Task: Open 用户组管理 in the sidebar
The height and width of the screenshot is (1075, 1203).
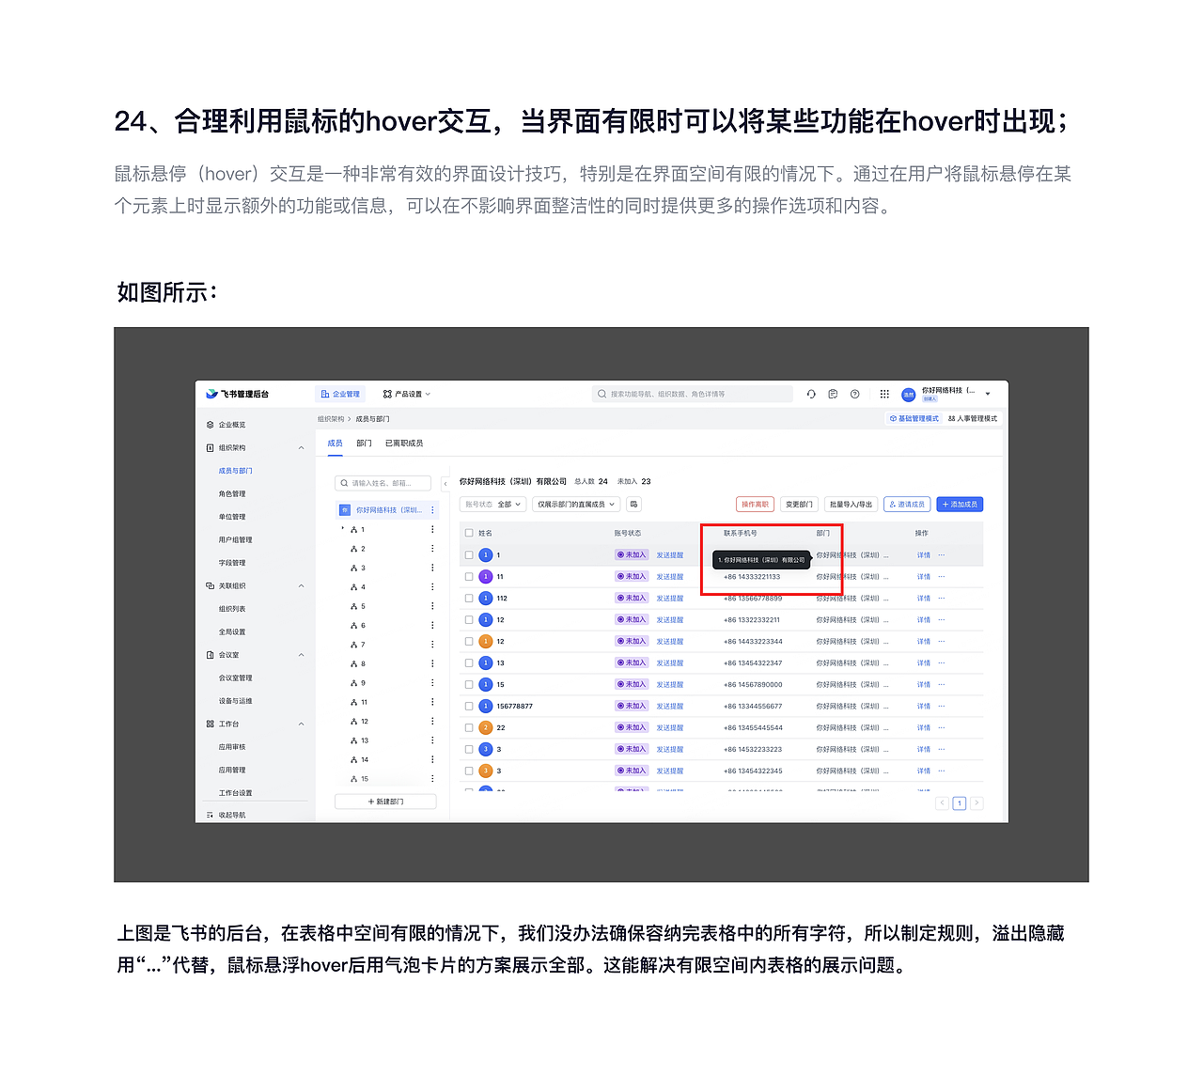Action: 236,540
